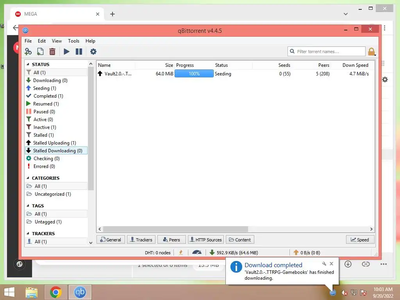Click the magnifier icon in the filter box

click(292, 51)
